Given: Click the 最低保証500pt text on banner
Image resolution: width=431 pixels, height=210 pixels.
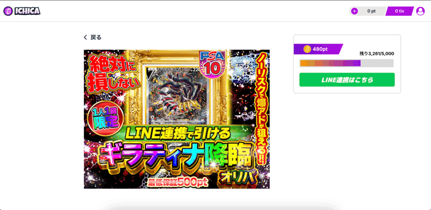Looking at the screenshot, I should click(178, 182).
